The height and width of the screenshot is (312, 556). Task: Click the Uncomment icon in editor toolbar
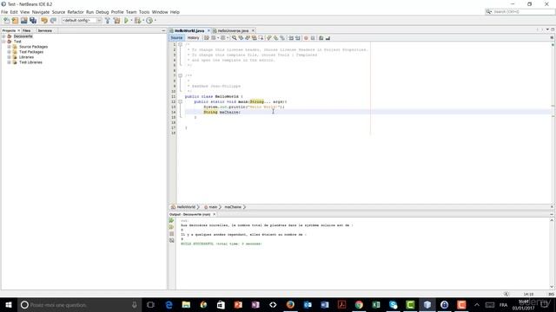[x=328, y=38]
